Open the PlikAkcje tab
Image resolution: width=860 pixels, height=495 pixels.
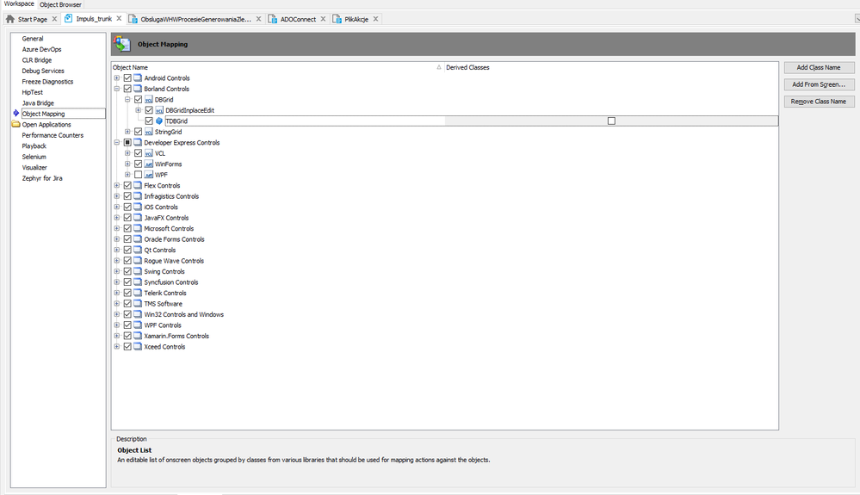(356, 19)
